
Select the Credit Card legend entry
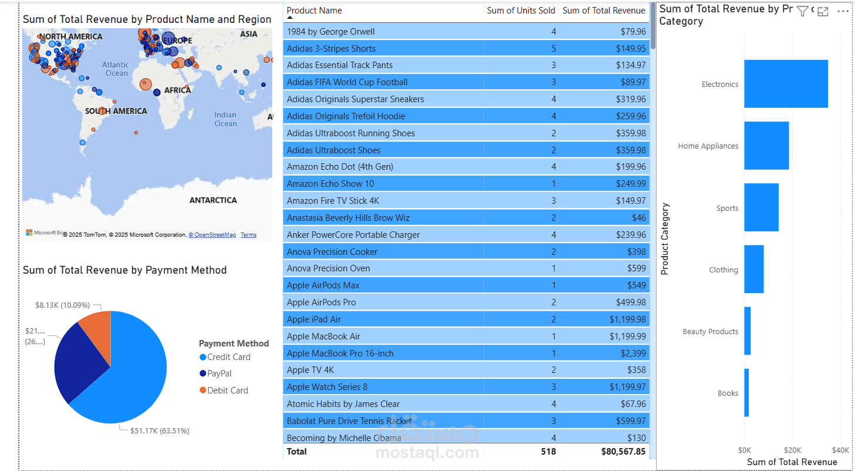click(225, 357)
